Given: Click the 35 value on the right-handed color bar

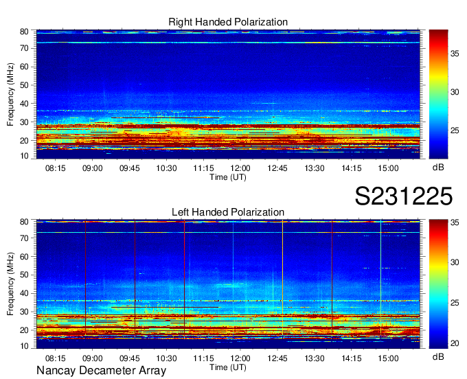Looking at the screenshot, I should [x=455, y=54].
